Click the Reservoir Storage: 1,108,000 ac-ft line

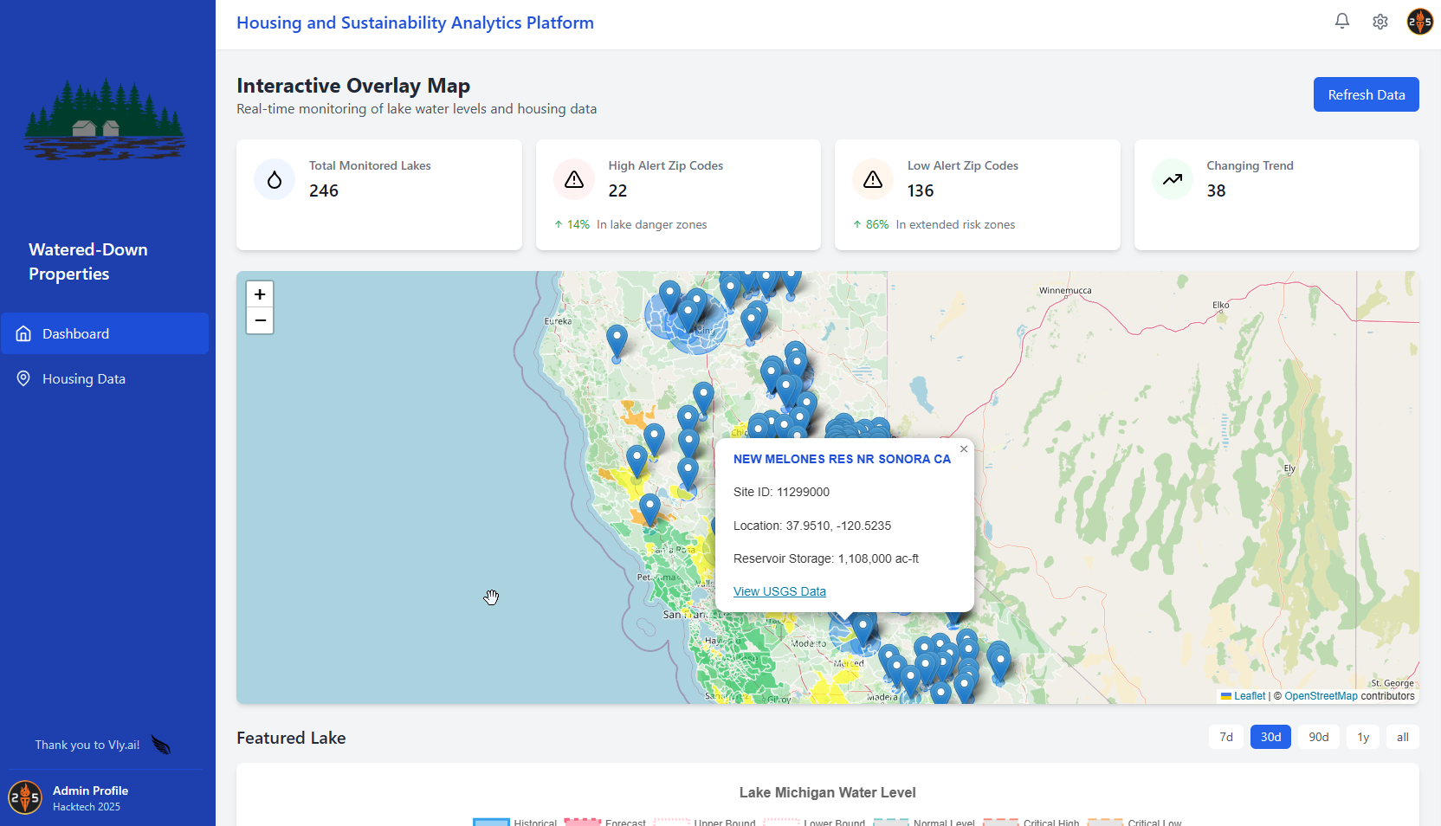(x=826, y=558)
